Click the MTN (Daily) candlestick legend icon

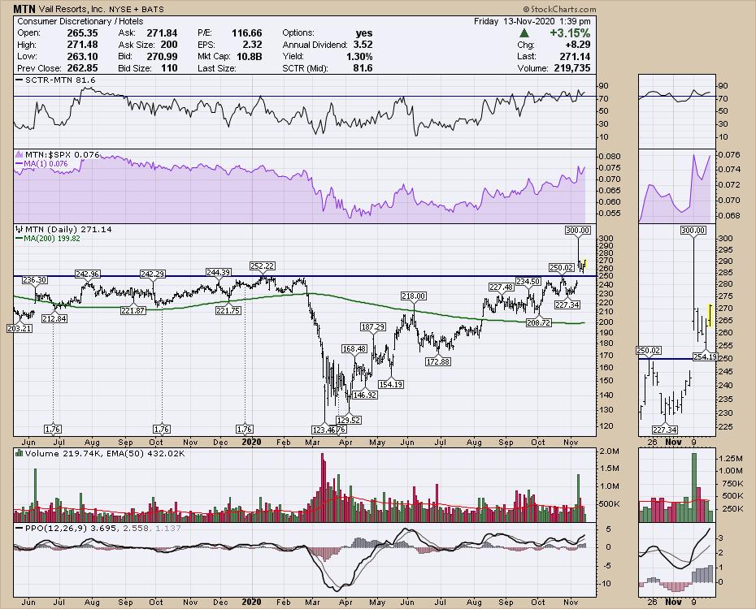(x=20, y=231)
